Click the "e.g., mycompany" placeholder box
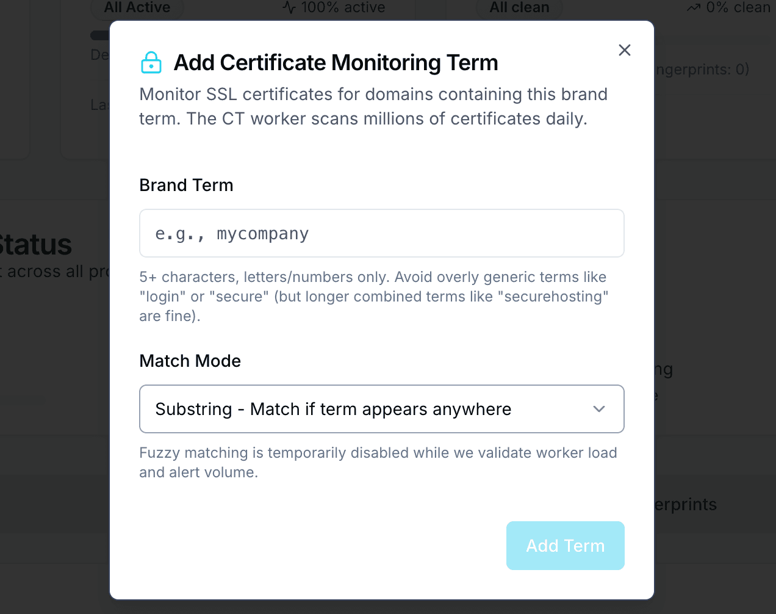Screen dimensions: 776x614 382,233
